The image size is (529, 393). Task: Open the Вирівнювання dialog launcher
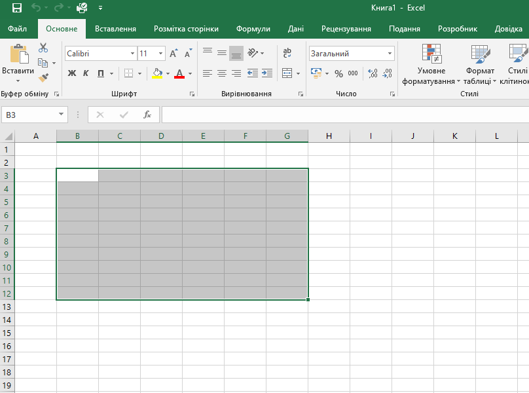(x=301, y=94)
